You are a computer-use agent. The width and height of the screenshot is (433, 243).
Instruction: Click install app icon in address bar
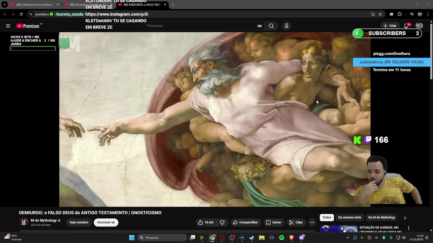pyautogui.click(x=373, y=14)
